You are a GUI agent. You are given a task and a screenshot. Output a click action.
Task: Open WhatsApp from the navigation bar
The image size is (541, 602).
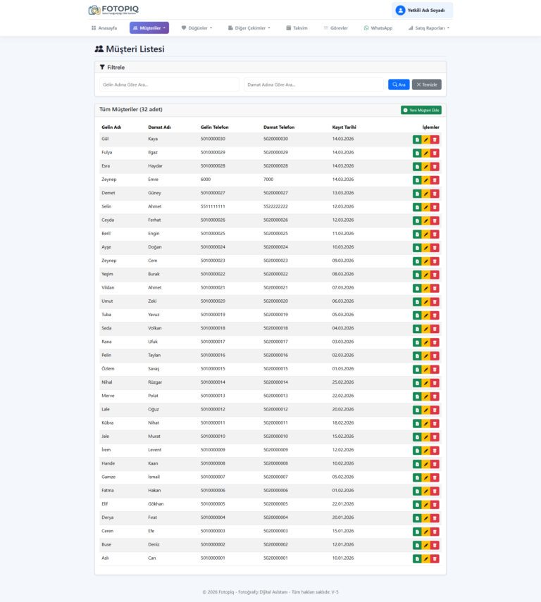click(378, 28)
